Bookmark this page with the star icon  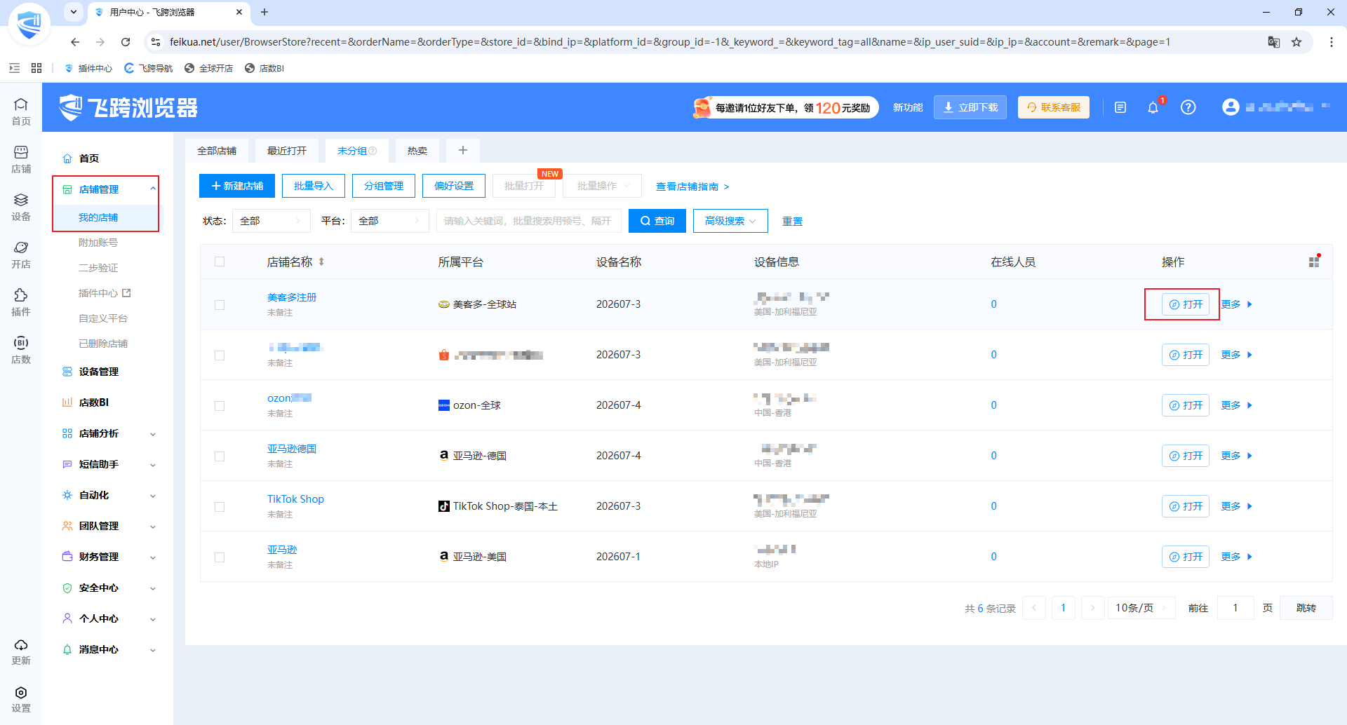point(1296,42)
